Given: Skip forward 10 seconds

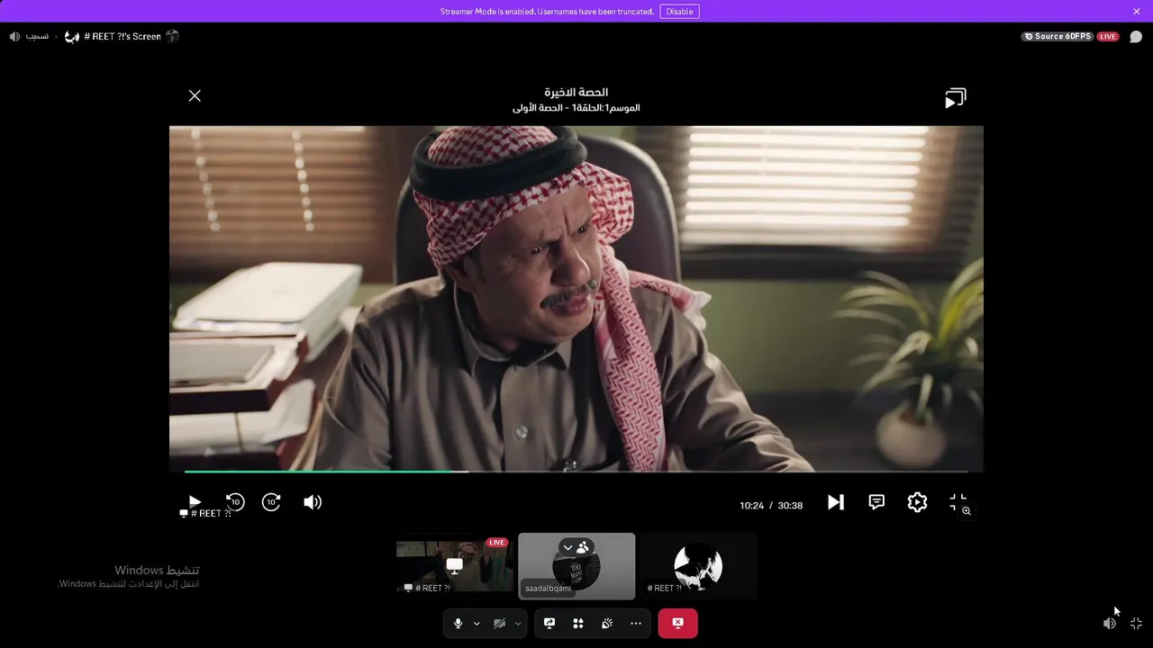Looking at the screenshot, I should (x=271, y=502).
